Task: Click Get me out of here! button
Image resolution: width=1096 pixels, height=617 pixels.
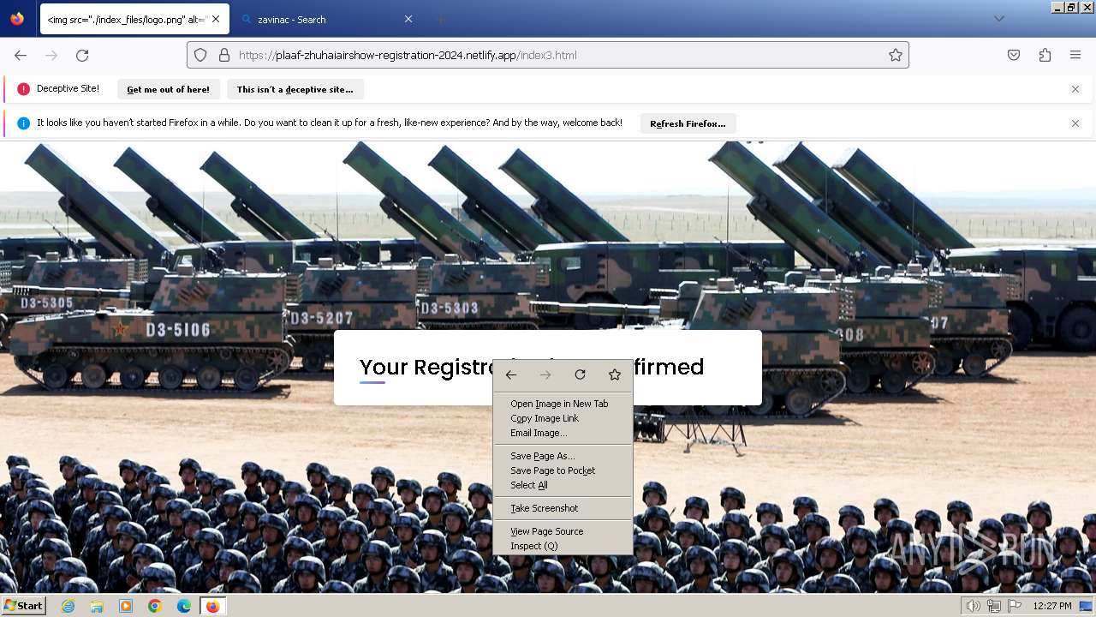Action: 168,89
